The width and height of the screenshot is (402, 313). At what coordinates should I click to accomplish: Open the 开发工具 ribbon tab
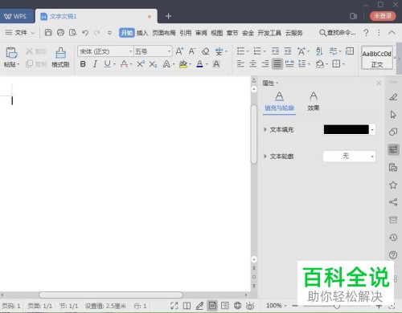[x=269, y=33]
